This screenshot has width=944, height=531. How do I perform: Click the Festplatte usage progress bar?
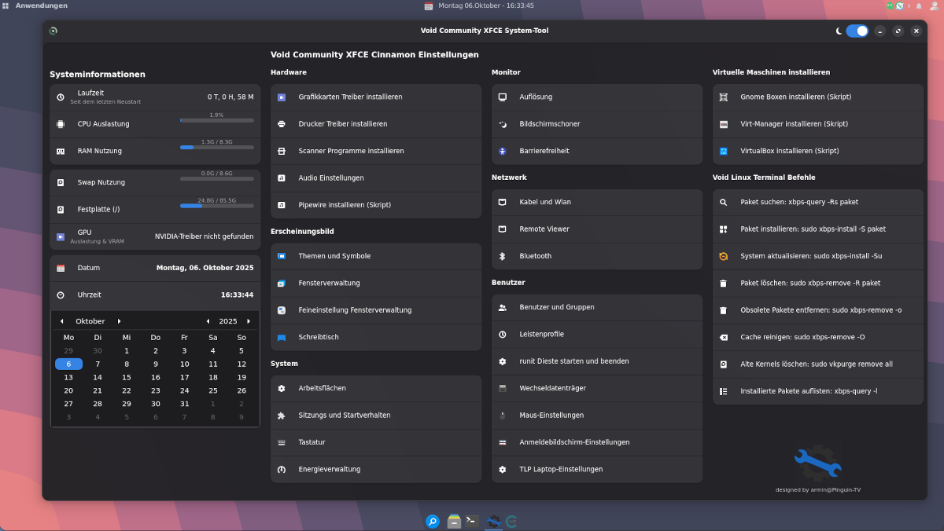216,206
